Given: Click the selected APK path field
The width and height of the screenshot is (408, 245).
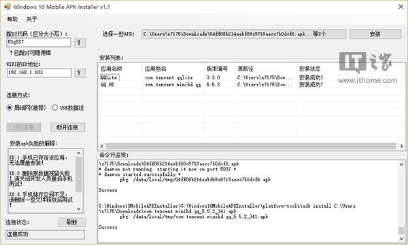Looking at the screenshot, I should (243, 34).
